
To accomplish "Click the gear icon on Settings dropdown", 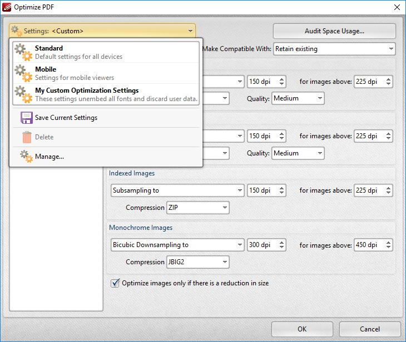I will 17,31.
